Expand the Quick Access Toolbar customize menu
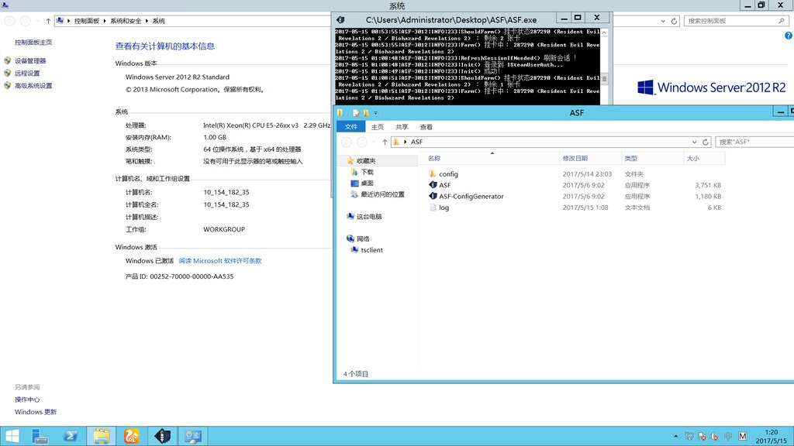 375,112
